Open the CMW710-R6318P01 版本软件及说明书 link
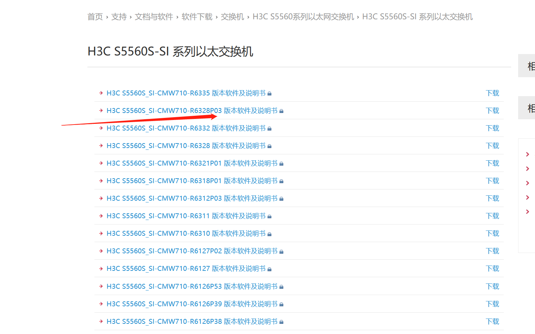Screen dimensions: 535x334 coord(192,181)
